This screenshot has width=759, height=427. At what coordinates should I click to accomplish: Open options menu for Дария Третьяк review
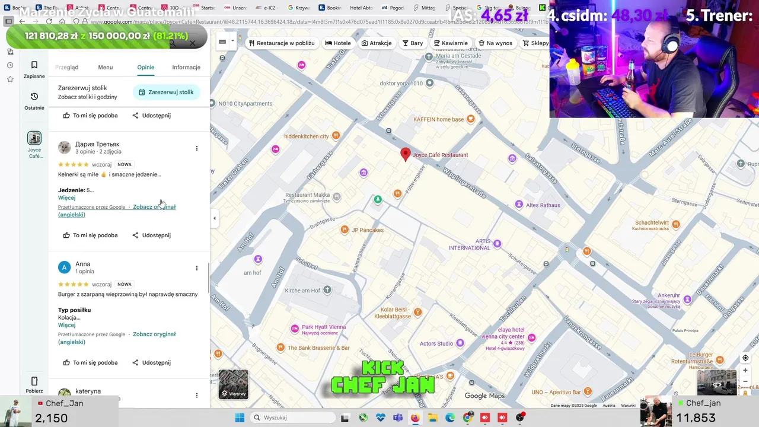tap(197, 148)
